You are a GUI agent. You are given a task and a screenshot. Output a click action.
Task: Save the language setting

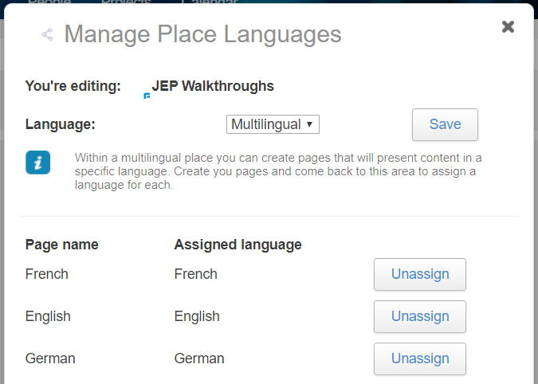pos(445,124)
